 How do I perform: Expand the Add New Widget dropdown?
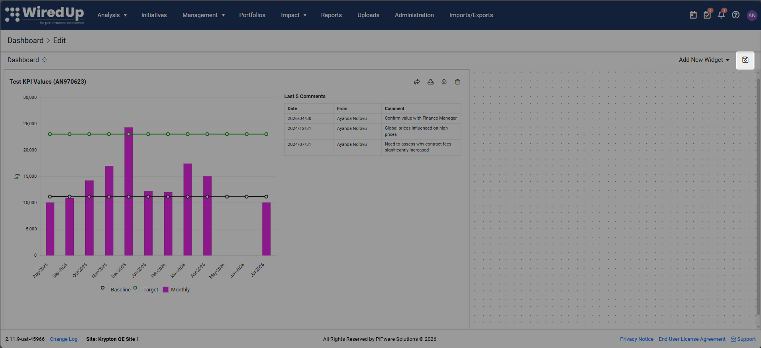click(x=704, y=60)
